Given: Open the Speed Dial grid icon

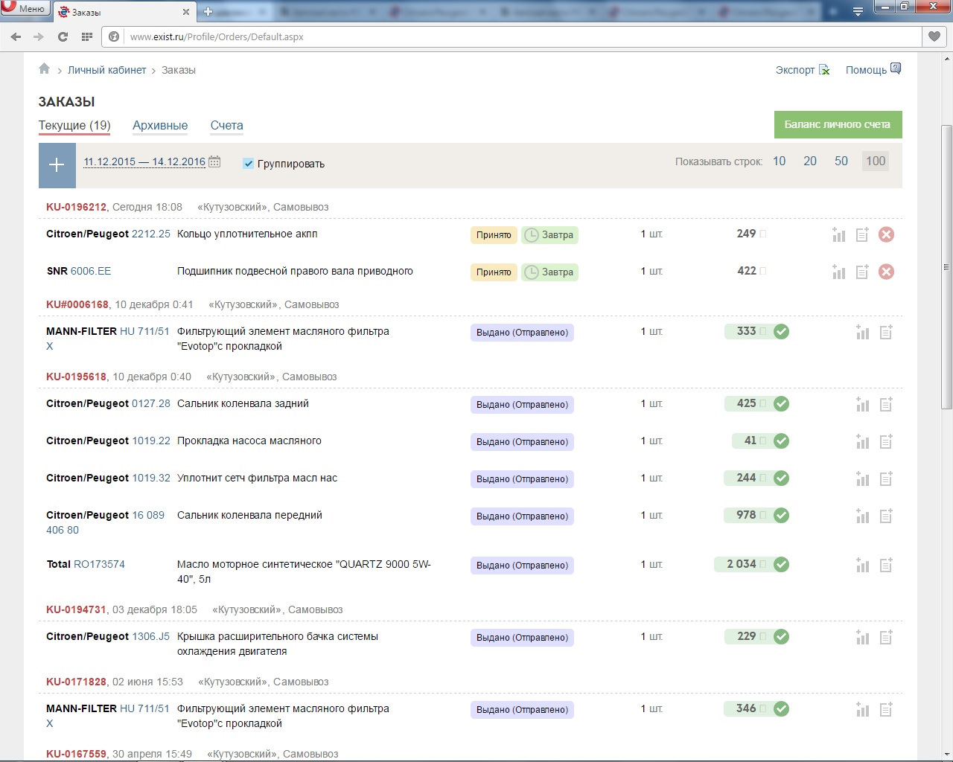Looking at the screenshot, I should (87, 36).
